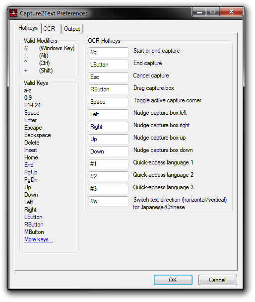Click the OK button
Viewport: 255px width, 302px height.
pyautogui.click(x=173, y=280)
